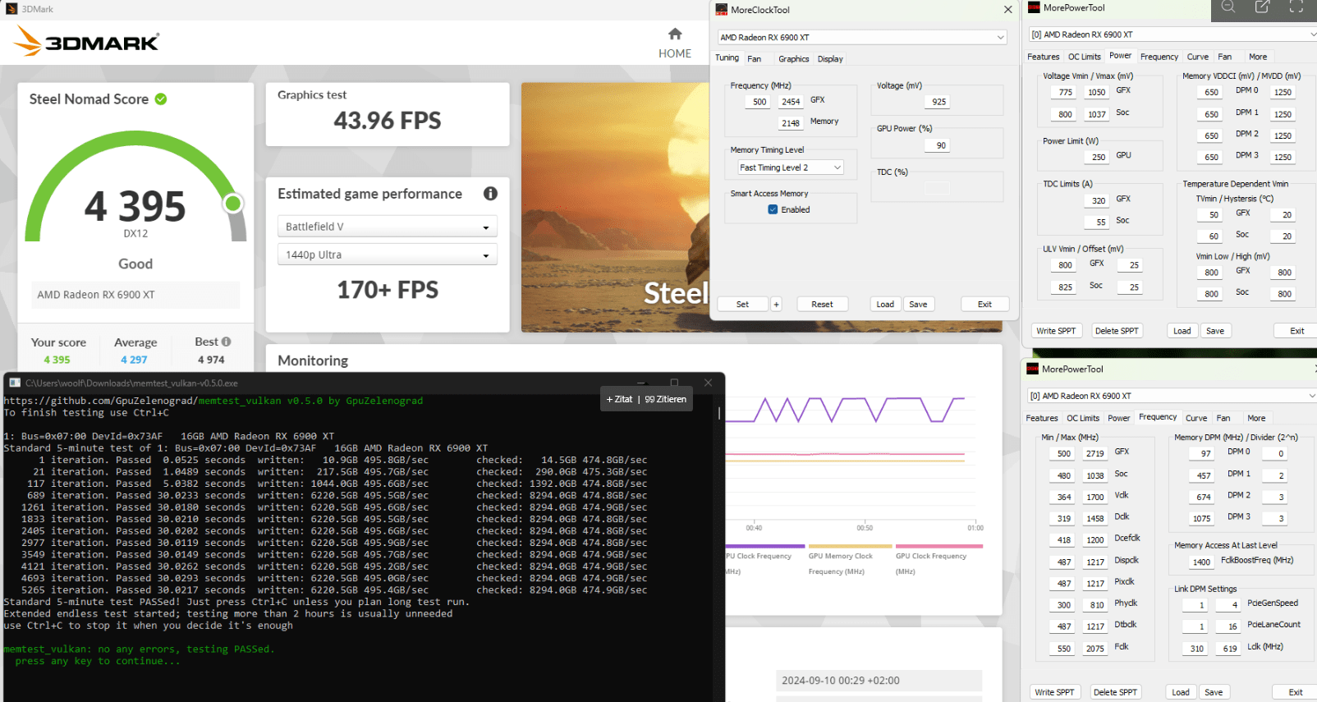Click 'Zitieren' in the quote popup
Image resolution: width=1317 pixels, height=702 pixels.
click(666, 399)
